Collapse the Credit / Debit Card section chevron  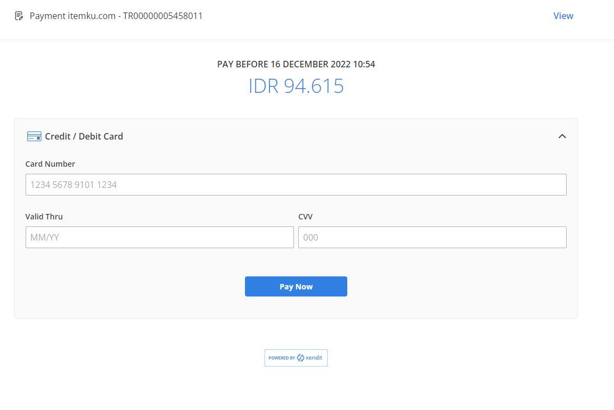[562, 136]
